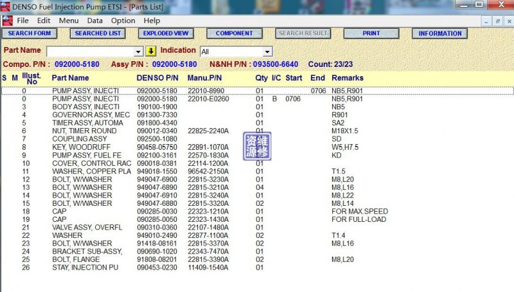
Task: Open the File menu
Action: (x=22, y=21)
